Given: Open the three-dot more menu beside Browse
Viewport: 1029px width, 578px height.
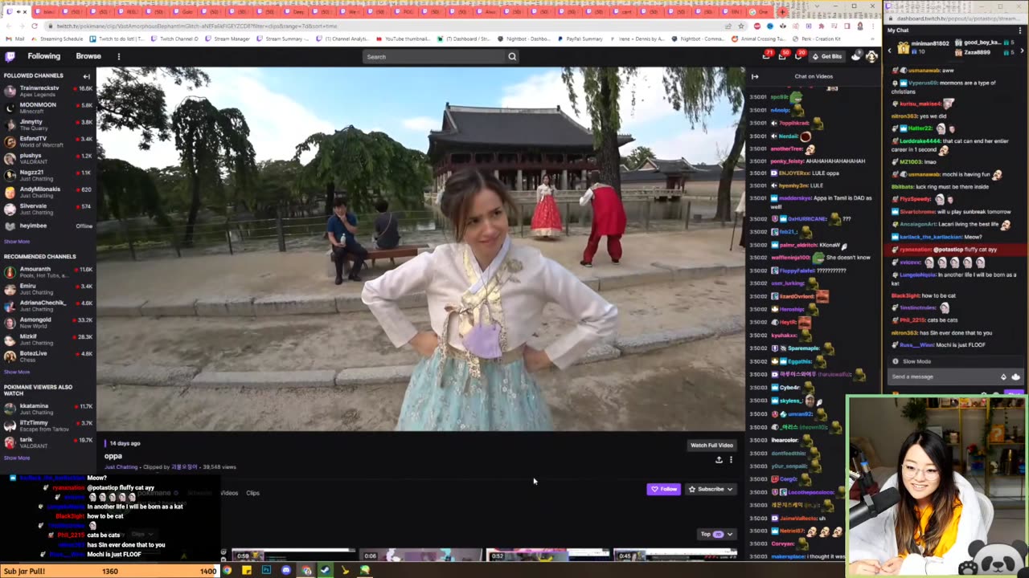Looking at the screenshot, I should [118, 56].
